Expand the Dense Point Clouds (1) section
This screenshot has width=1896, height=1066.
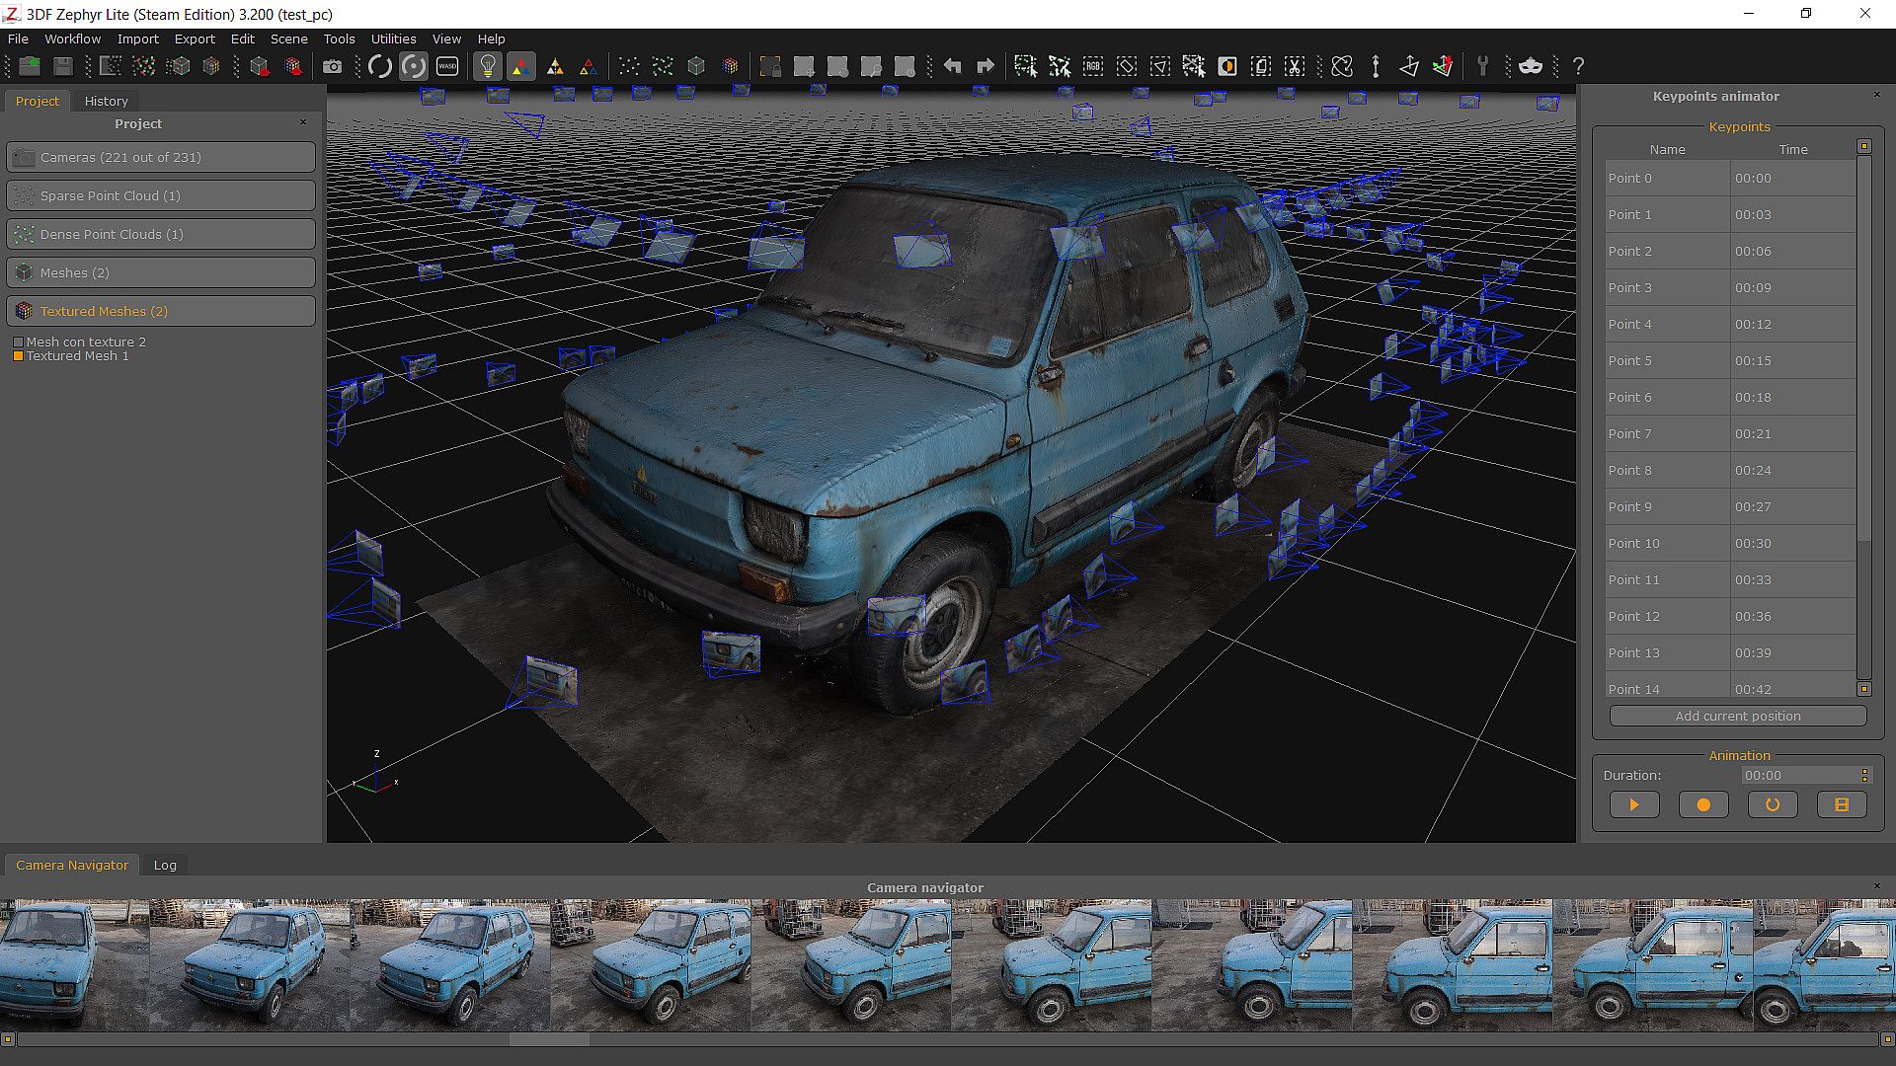click(161, 234)
